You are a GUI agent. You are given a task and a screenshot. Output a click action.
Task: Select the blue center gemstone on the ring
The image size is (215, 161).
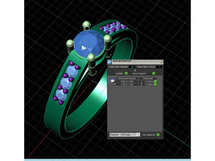(x=89, y=43)
